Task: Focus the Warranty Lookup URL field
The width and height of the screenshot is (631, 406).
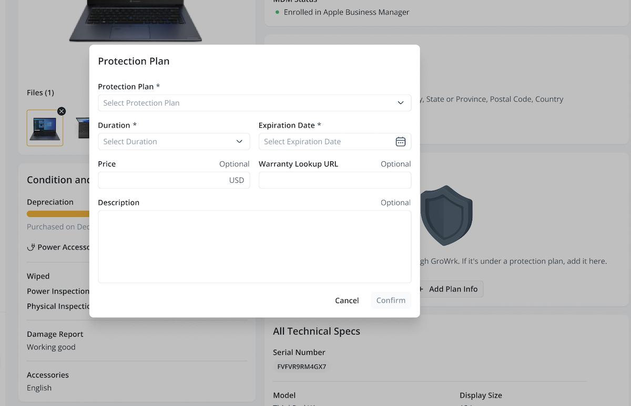Action: pos(335,180)
